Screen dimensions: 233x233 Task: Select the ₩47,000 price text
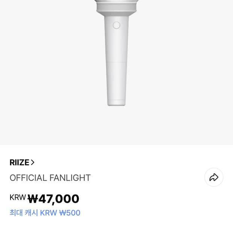(x=53, y=199)
